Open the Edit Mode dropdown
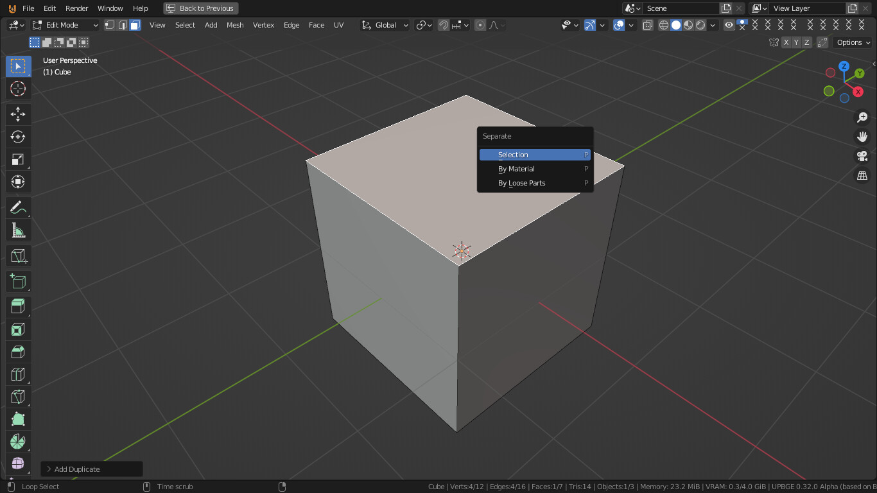Viewport: 877px width, 493px height. (x=65, y=25)
